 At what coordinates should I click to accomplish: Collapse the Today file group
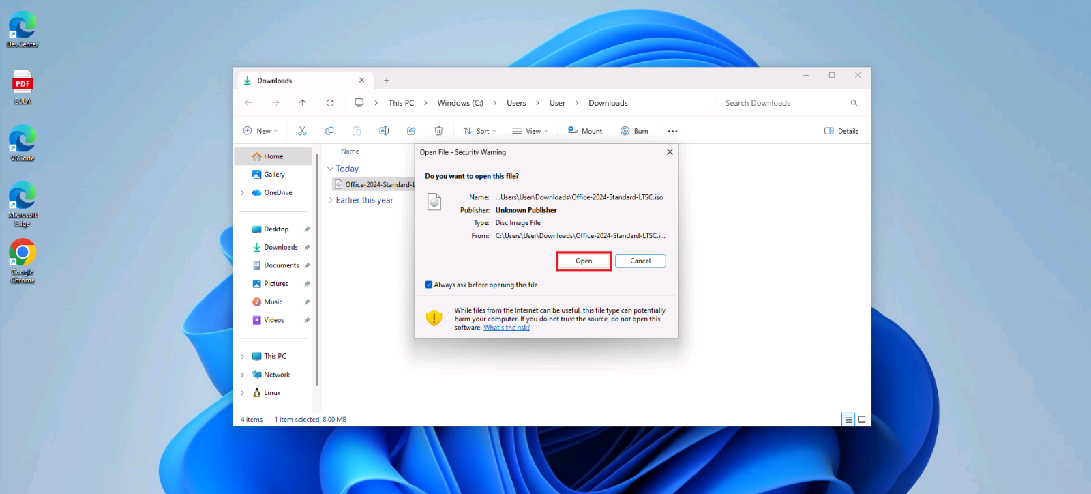click(331, 169)
